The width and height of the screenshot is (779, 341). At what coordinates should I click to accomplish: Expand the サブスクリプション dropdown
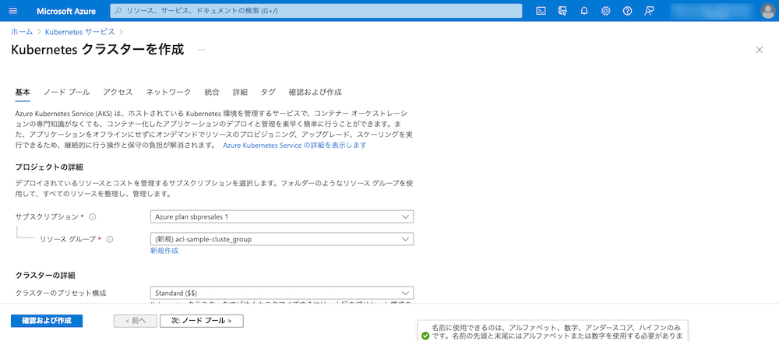[x=281, y=216]
